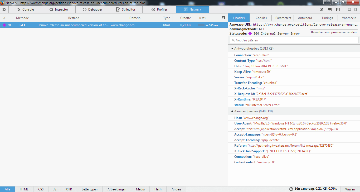The image size is (360, 192).
Task: Go to the Profiler tab
Action: [159, 9]
